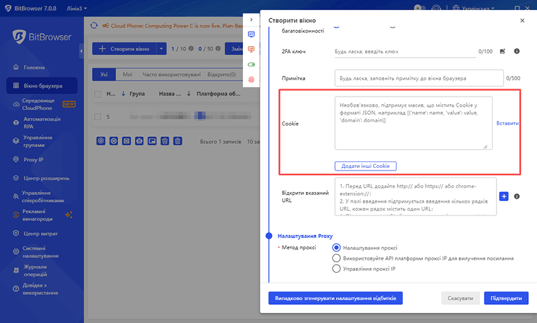Image resolution: width=537 pixels, height=323 pixels.
Task: Select the Управління проксі IP radio option
Action: (x=337, y=269)
